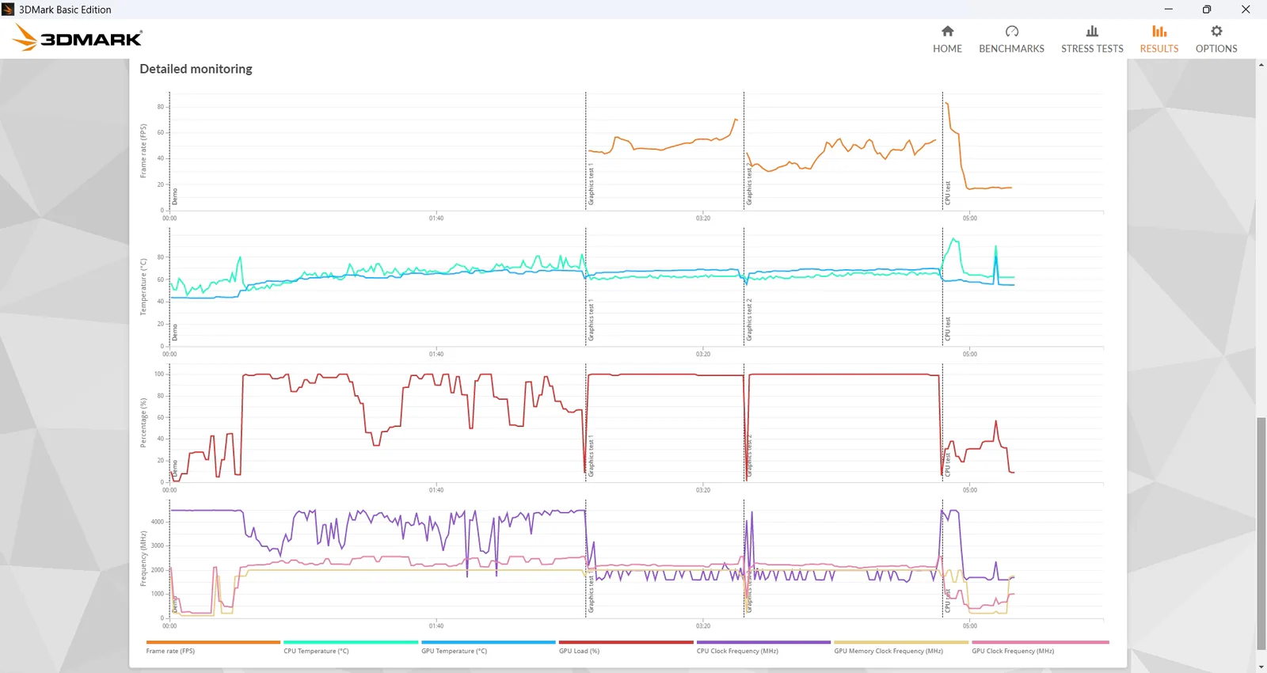Click the GPU Clock Frequency pink legend bar
1267x673 pixels.
[1041, 642]
